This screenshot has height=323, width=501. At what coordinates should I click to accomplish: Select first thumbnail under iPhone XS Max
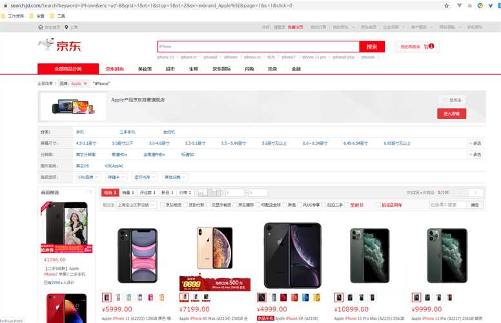click(184, 297)
